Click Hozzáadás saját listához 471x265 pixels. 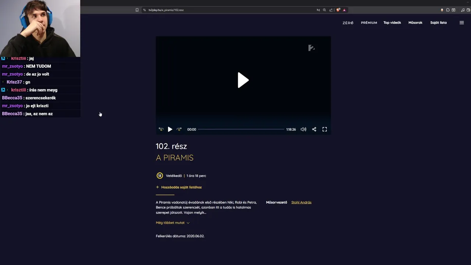(179, 187)
